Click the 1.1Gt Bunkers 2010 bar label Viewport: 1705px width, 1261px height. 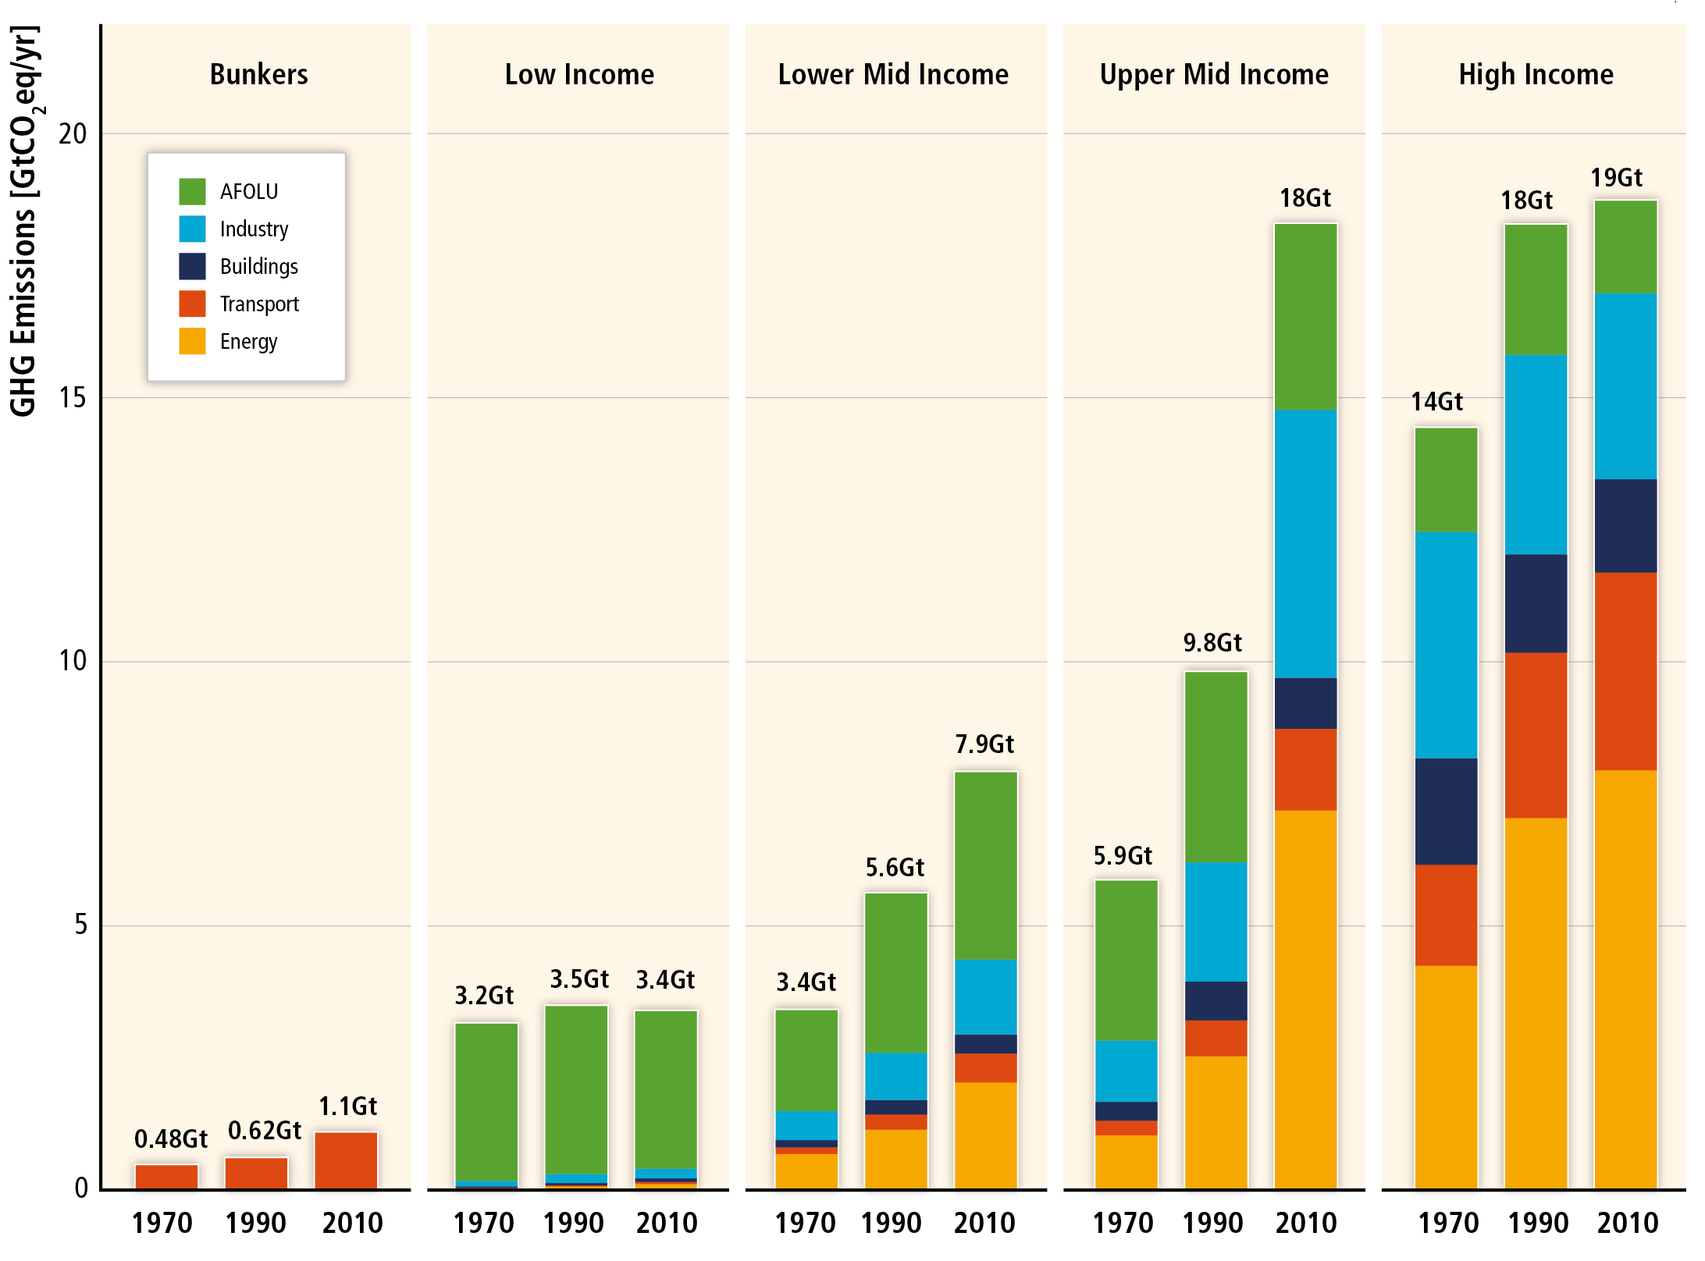tap(347, 1106)
